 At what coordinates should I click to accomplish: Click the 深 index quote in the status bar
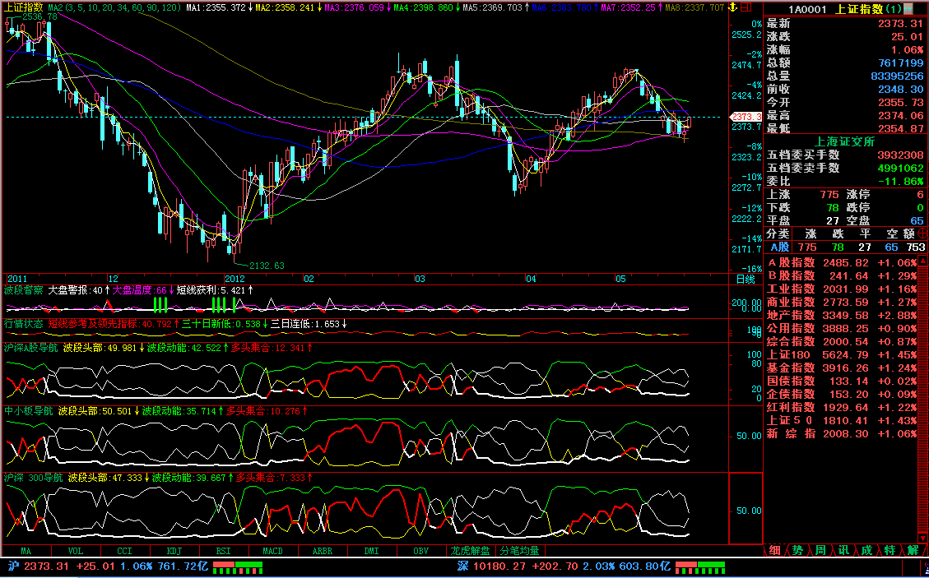pyautogui.click(x=563, y=566)
